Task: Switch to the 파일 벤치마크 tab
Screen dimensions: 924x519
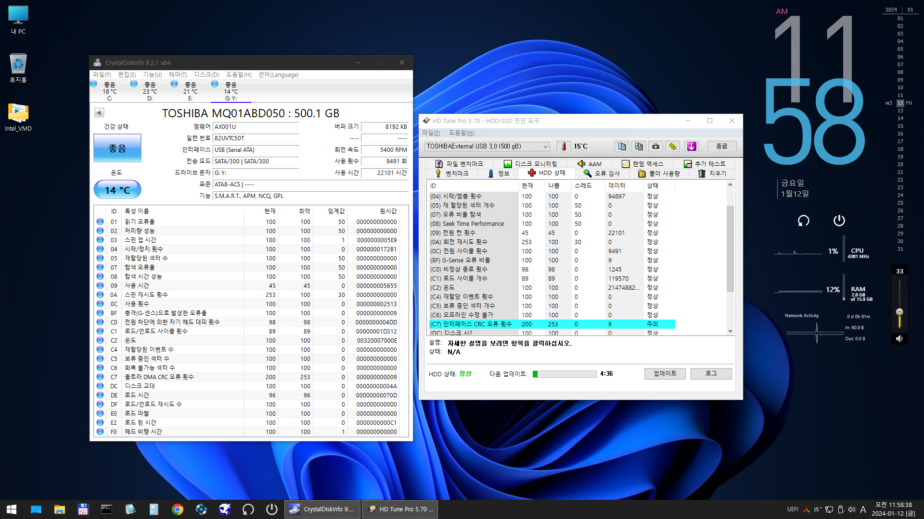Action: click(459, 164)
